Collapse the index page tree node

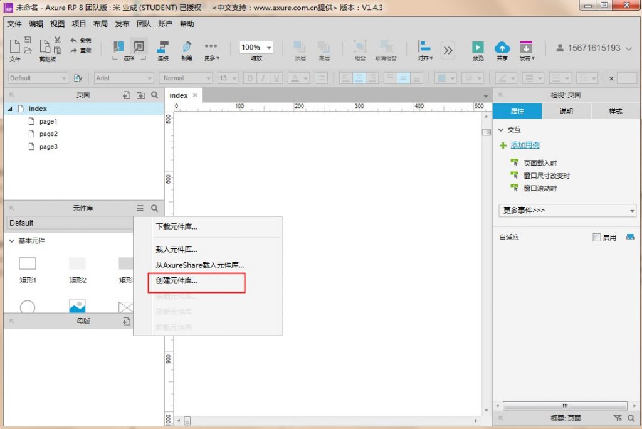point(10,109)
